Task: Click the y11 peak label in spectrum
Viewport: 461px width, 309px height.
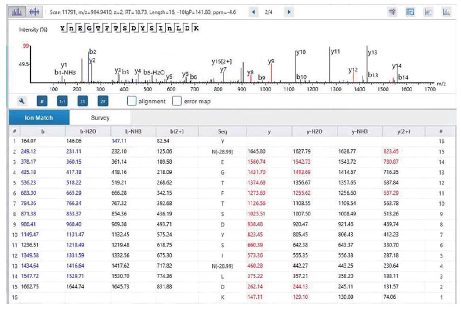Action: (335, 51)
